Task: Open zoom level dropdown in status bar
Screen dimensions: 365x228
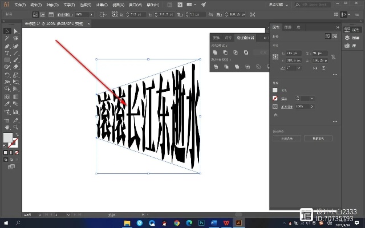Action: tap(40, 215)
